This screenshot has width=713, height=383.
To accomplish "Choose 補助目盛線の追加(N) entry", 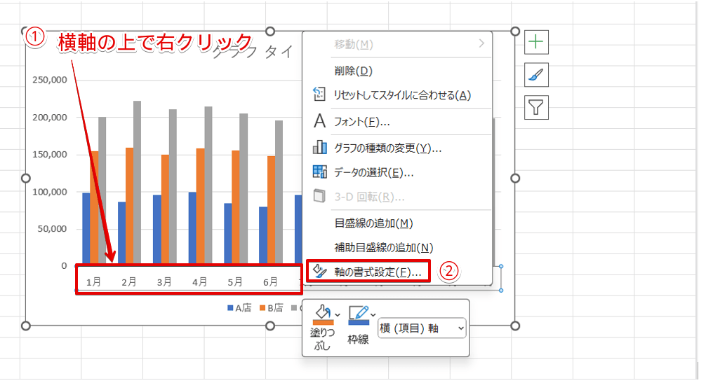I will pyautogui.click(x=384, y=248).
